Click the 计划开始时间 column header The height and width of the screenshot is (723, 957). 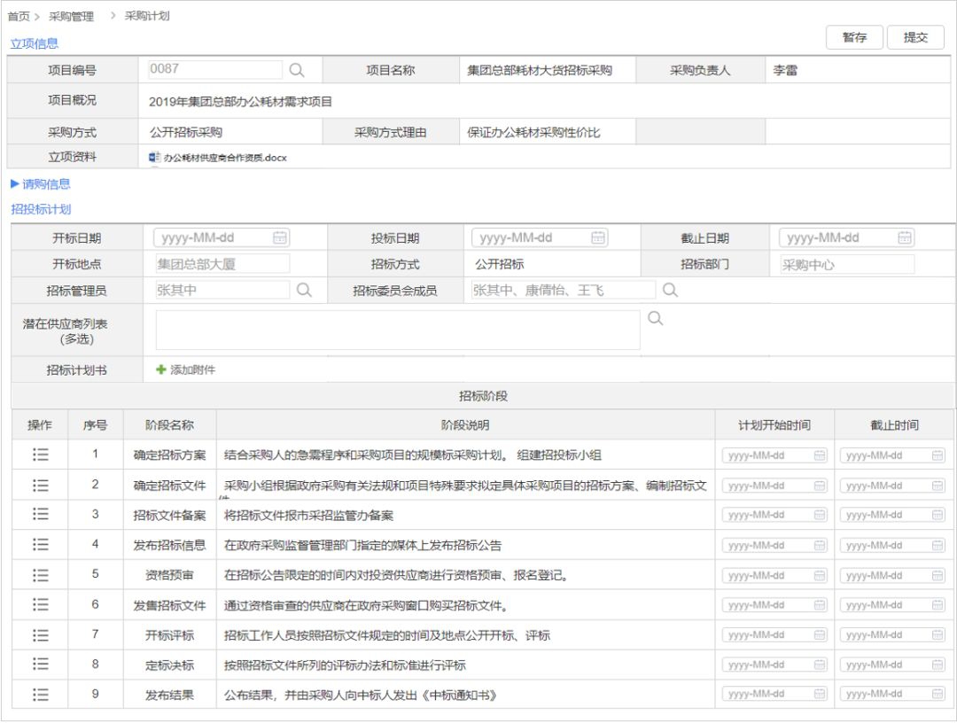coord(774,425)
